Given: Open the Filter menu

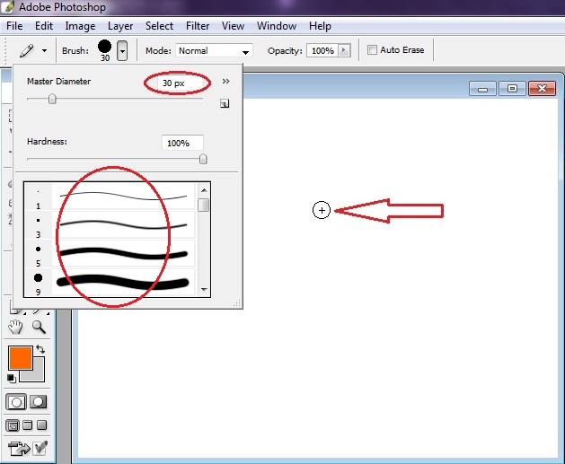Looking at the screenshot, I should [198, 26].
